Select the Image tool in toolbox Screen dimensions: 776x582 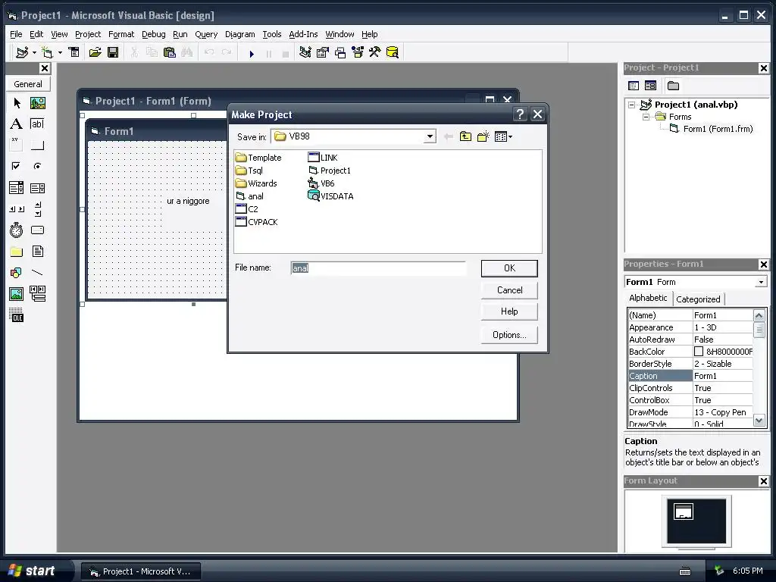pos(17,294)
